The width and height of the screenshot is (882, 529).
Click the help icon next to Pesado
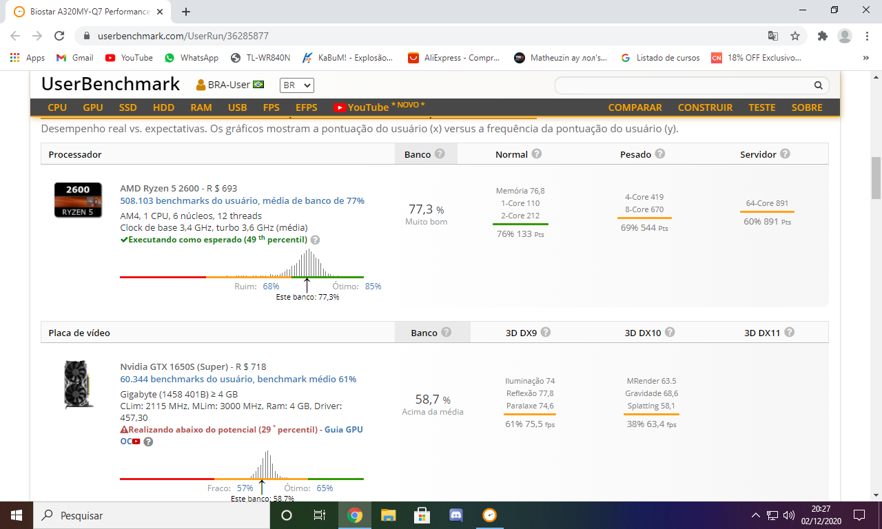(660, 154)
